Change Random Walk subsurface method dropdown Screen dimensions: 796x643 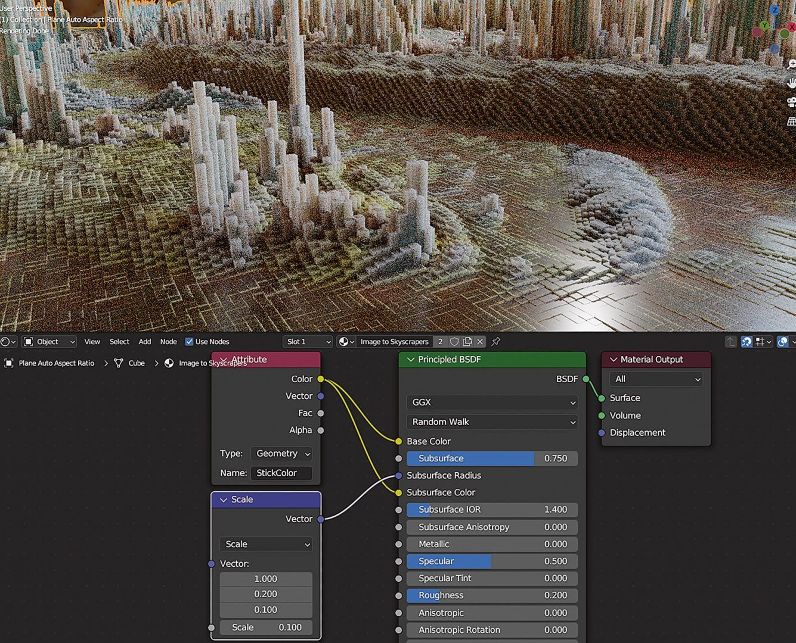click(491, 422)
